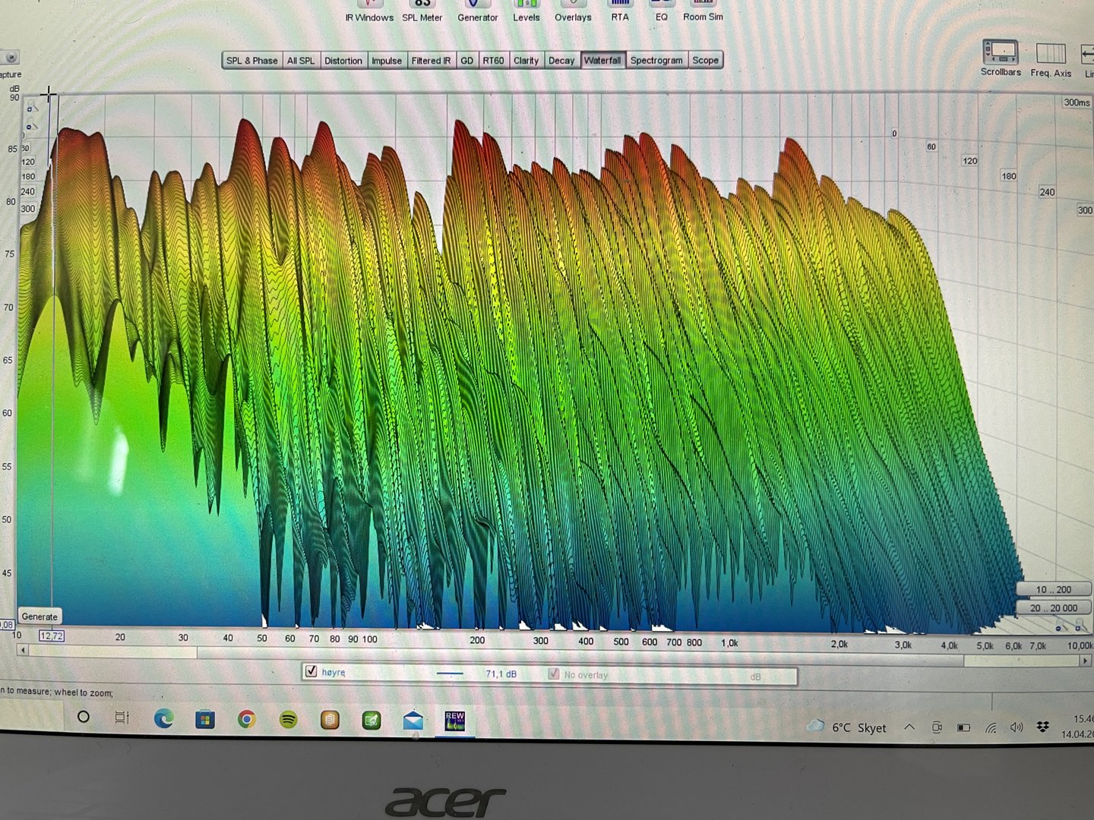The width and height of the screenshot is (1094, 820).
Task: Open the Filtered IR tab
Action: click(x=431, y=61)
